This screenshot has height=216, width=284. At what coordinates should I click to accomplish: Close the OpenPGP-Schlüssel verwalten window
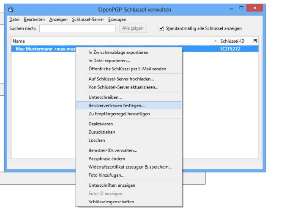pos(255,8)
